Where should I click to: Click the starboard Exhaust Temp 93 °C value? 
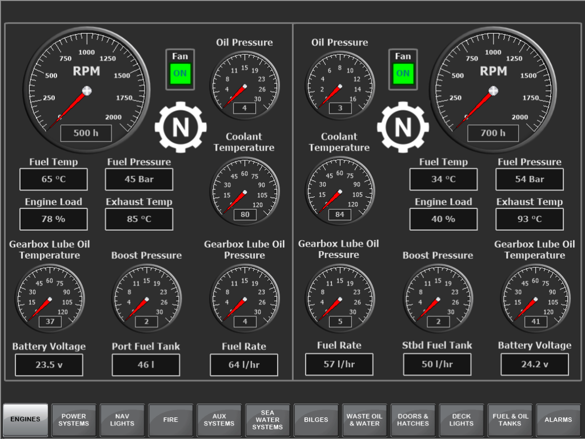point(530,219)
